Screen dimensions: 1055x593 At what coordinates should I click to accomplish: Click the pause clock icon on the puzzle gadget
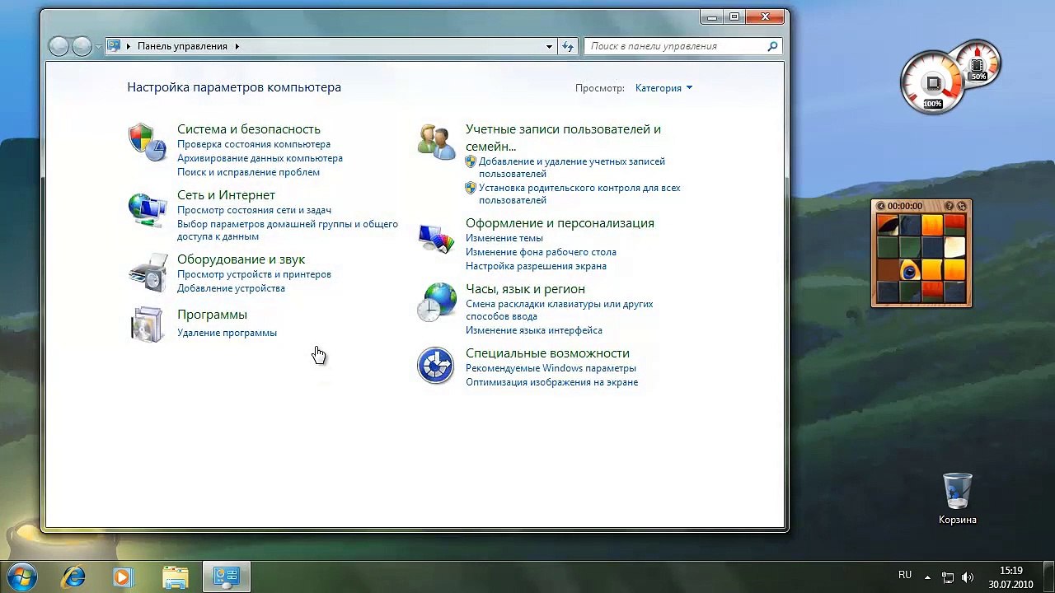tap(881, 206)
